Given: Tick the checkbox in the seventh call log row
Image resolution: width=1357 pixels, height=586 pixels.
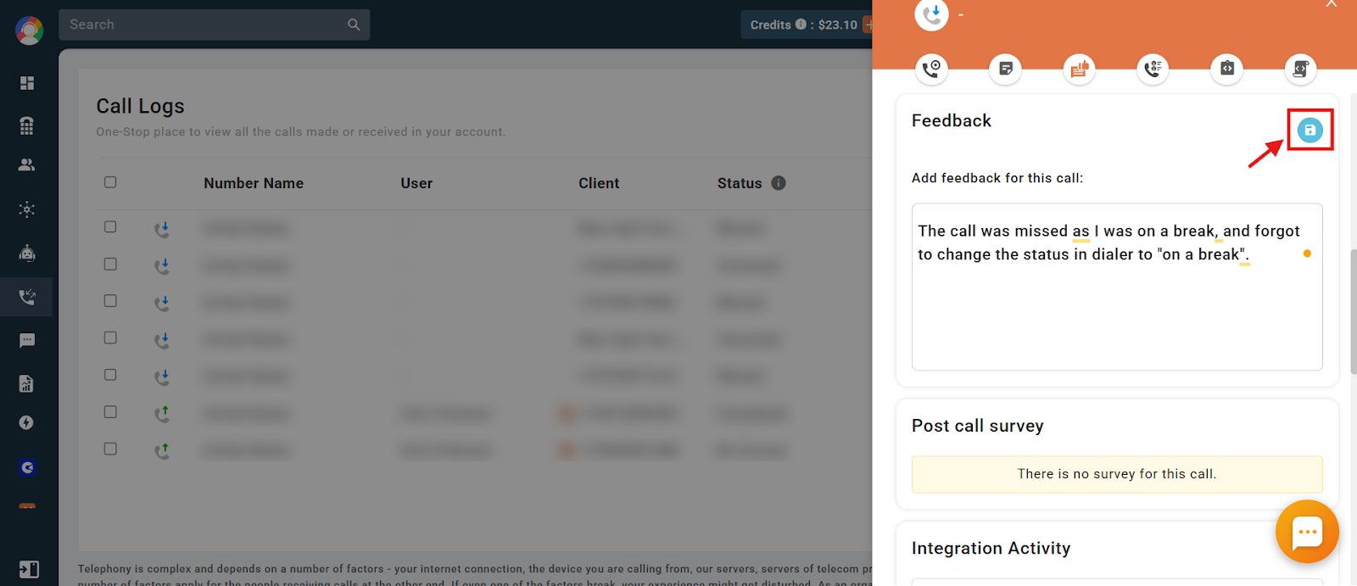Looking at the screenshot, I should 110,449.
